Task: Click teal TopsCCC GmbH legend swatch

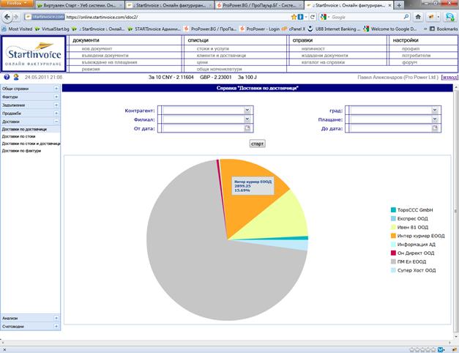Action: [x=393, y=209]
